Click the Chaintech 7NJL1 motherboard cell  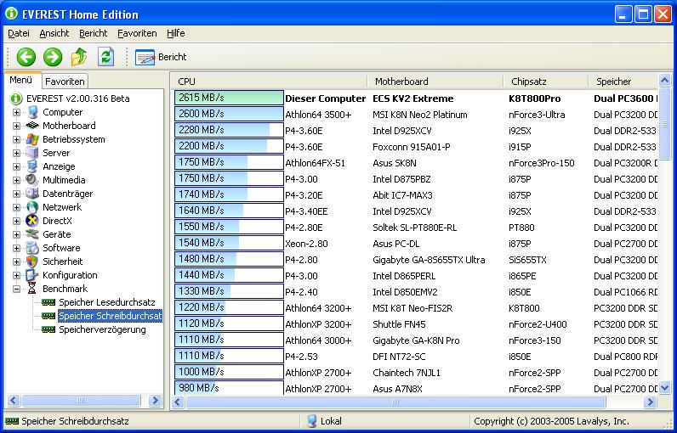click(407, 373)
